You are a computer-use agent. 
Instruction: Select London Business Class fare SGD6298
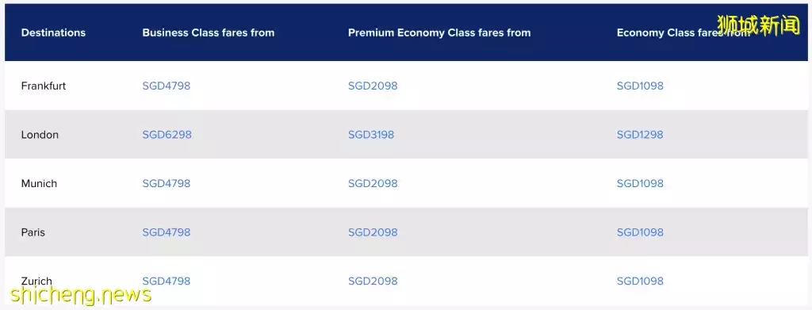(167, 135)
